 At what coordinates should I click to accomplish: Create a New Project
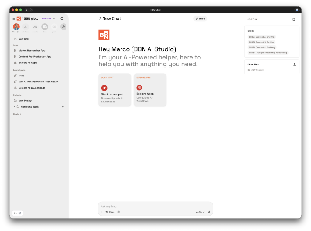(x=26, y=101)
